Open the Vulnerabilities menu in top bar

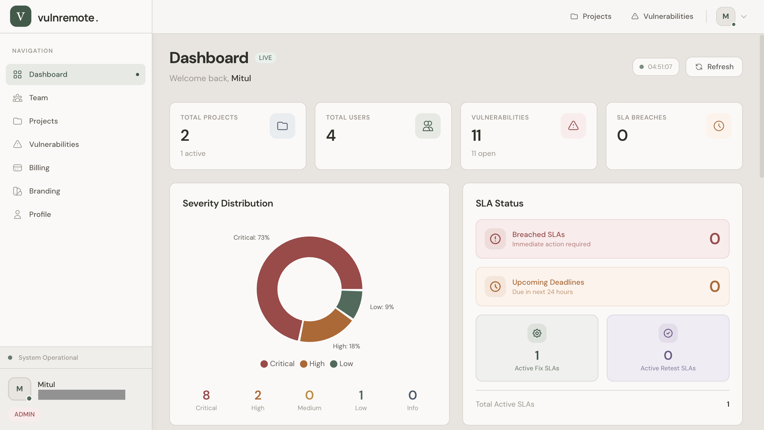pos(662,16)
